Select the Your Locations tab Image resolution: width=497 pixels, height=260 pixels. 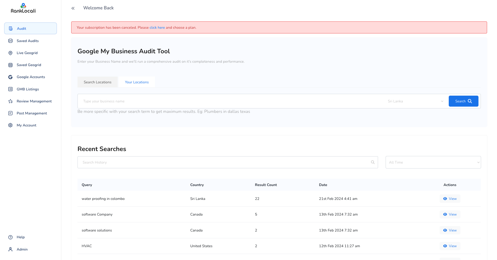point(136,82)
